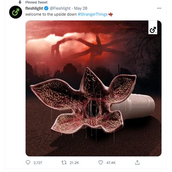Open the #StrangerThings hashtag link
The width and height of the screenshot is (172, 172).
pos(93,14)
